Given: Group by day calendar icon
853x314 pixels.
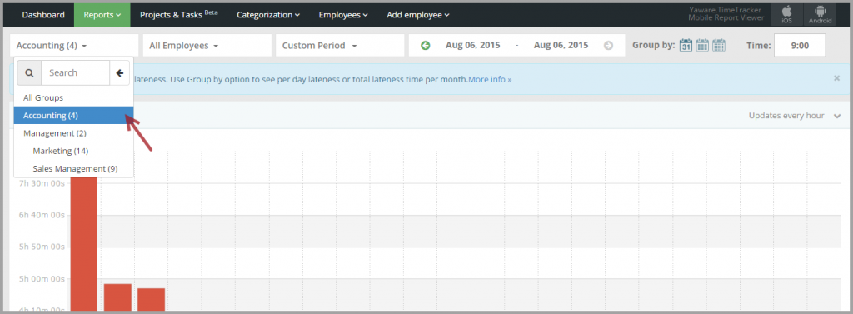Looking at the screenshot, I should [x=686, y=45].
